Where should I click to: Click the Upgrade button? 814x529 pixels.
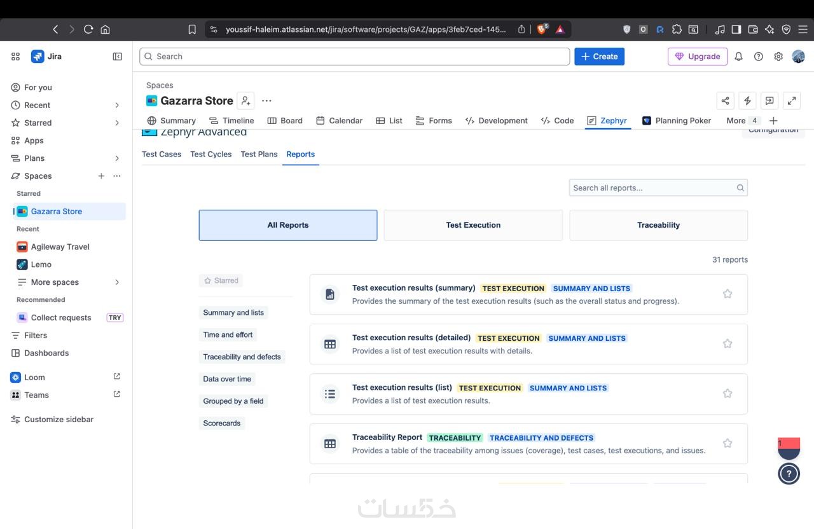click(698, 57)
